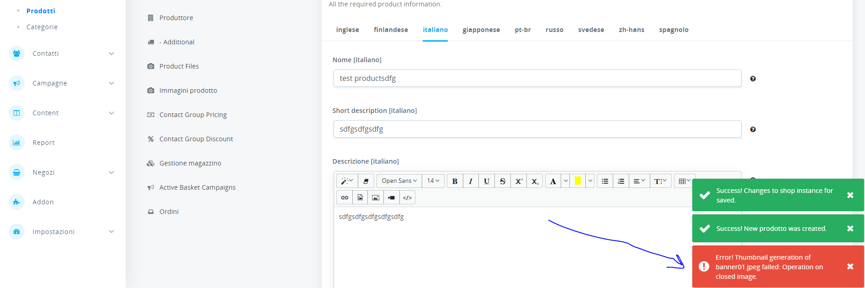Switch to the russo language tab
The width and height of the screenshot is (865, 288).
coord(554,30)
